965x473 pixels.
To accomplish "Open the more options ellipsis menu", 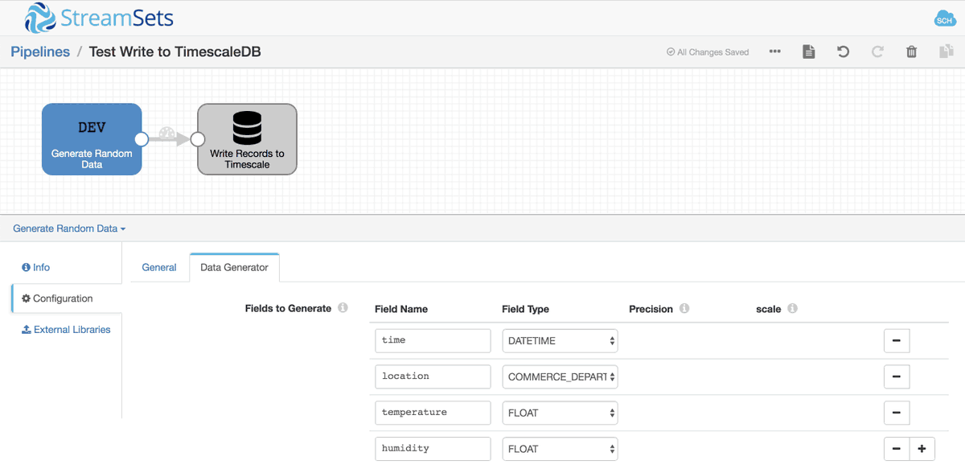I will tap(774, 51).
